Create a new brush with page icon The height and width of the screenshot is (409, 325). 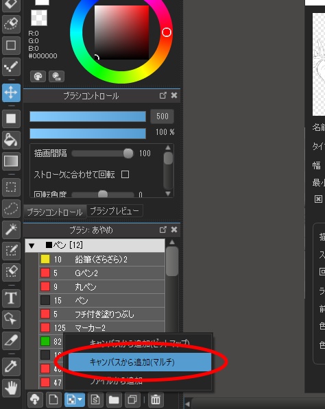tap(53, 399)
